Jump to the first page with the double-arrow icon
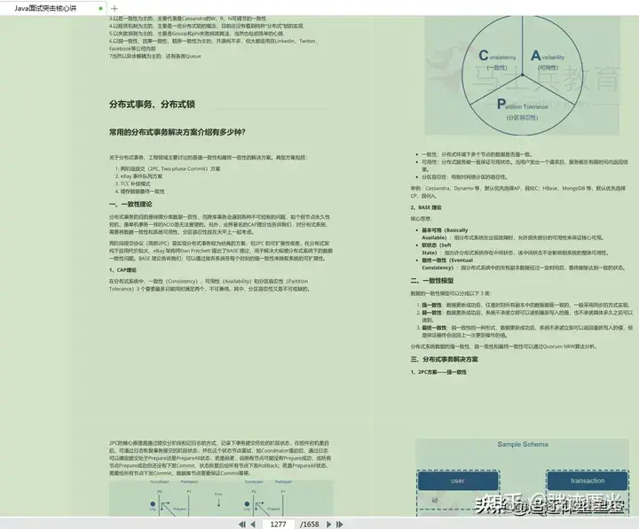 coord(241,524)
